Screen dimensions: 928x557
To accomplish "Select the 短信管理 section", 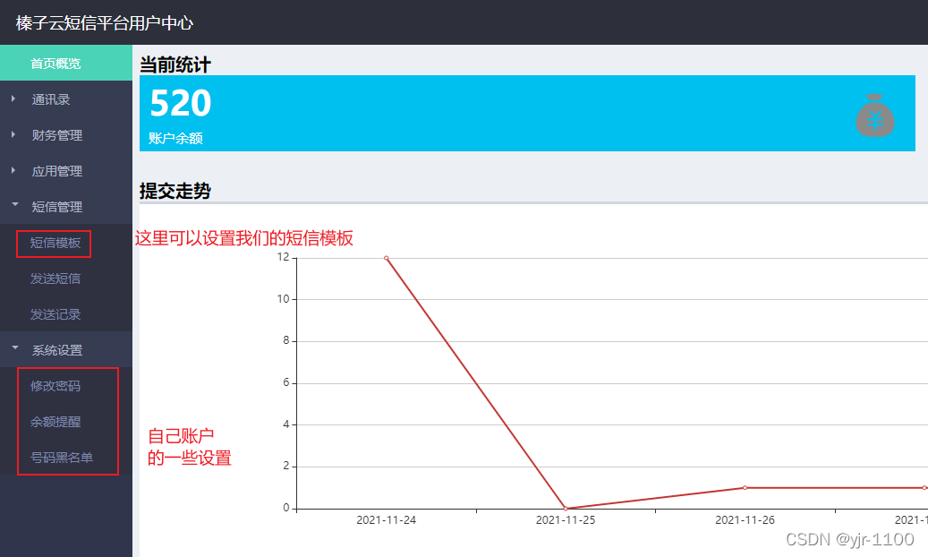I will [x=56, y=207].
